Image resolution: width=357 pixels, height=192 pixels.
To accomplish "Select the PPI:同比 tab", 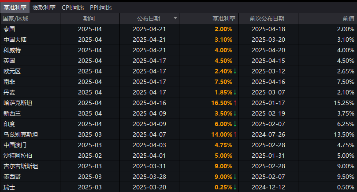I will [x=100, y=7].
